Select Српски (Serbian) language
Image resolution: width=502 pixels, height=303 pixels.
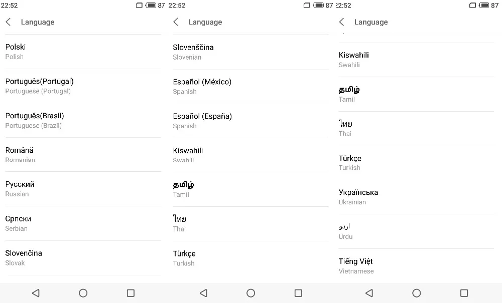tap(83, 223)
